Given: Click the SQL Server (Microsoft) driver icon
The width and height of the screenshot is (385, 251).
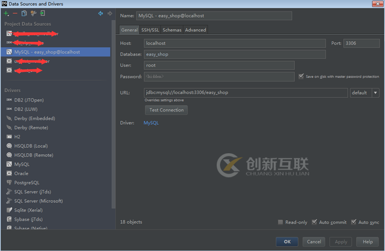Looking at the screenshot, I should pos(9,201).
